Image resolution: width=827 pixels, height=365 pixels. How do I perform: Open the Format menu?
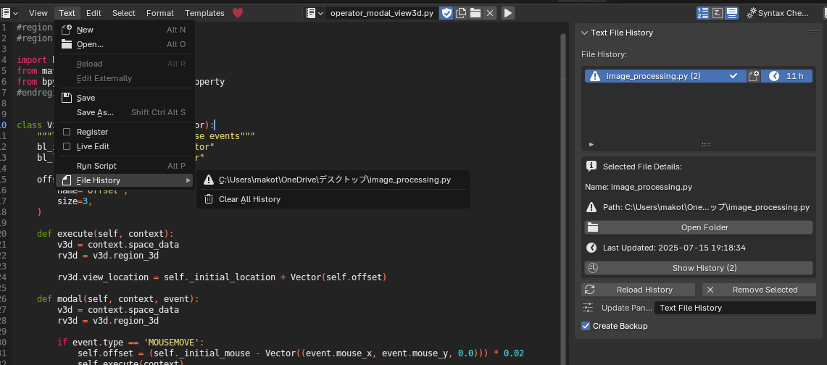pyautogui.click(x=159, y=13)
